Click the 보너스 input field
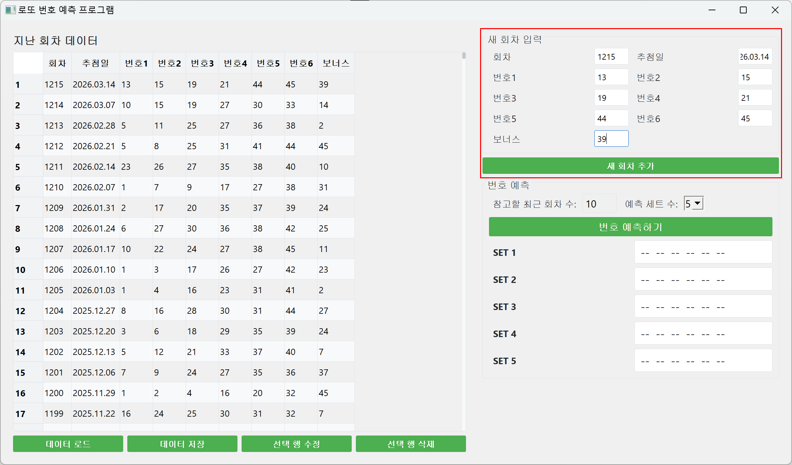 (611, 139)
